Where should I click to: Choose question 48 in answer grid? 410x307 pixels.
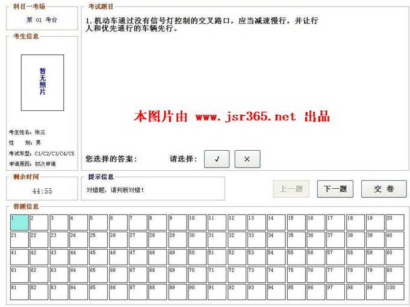158,257
